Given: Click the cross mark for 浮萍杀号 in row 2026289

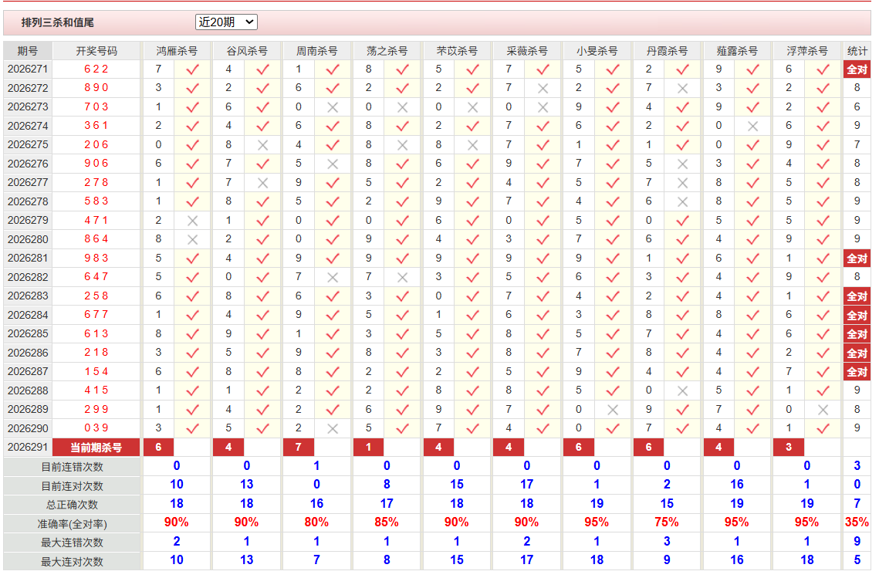Looking at the screenshot, I should pyautogui.click(x=823, y=410).
